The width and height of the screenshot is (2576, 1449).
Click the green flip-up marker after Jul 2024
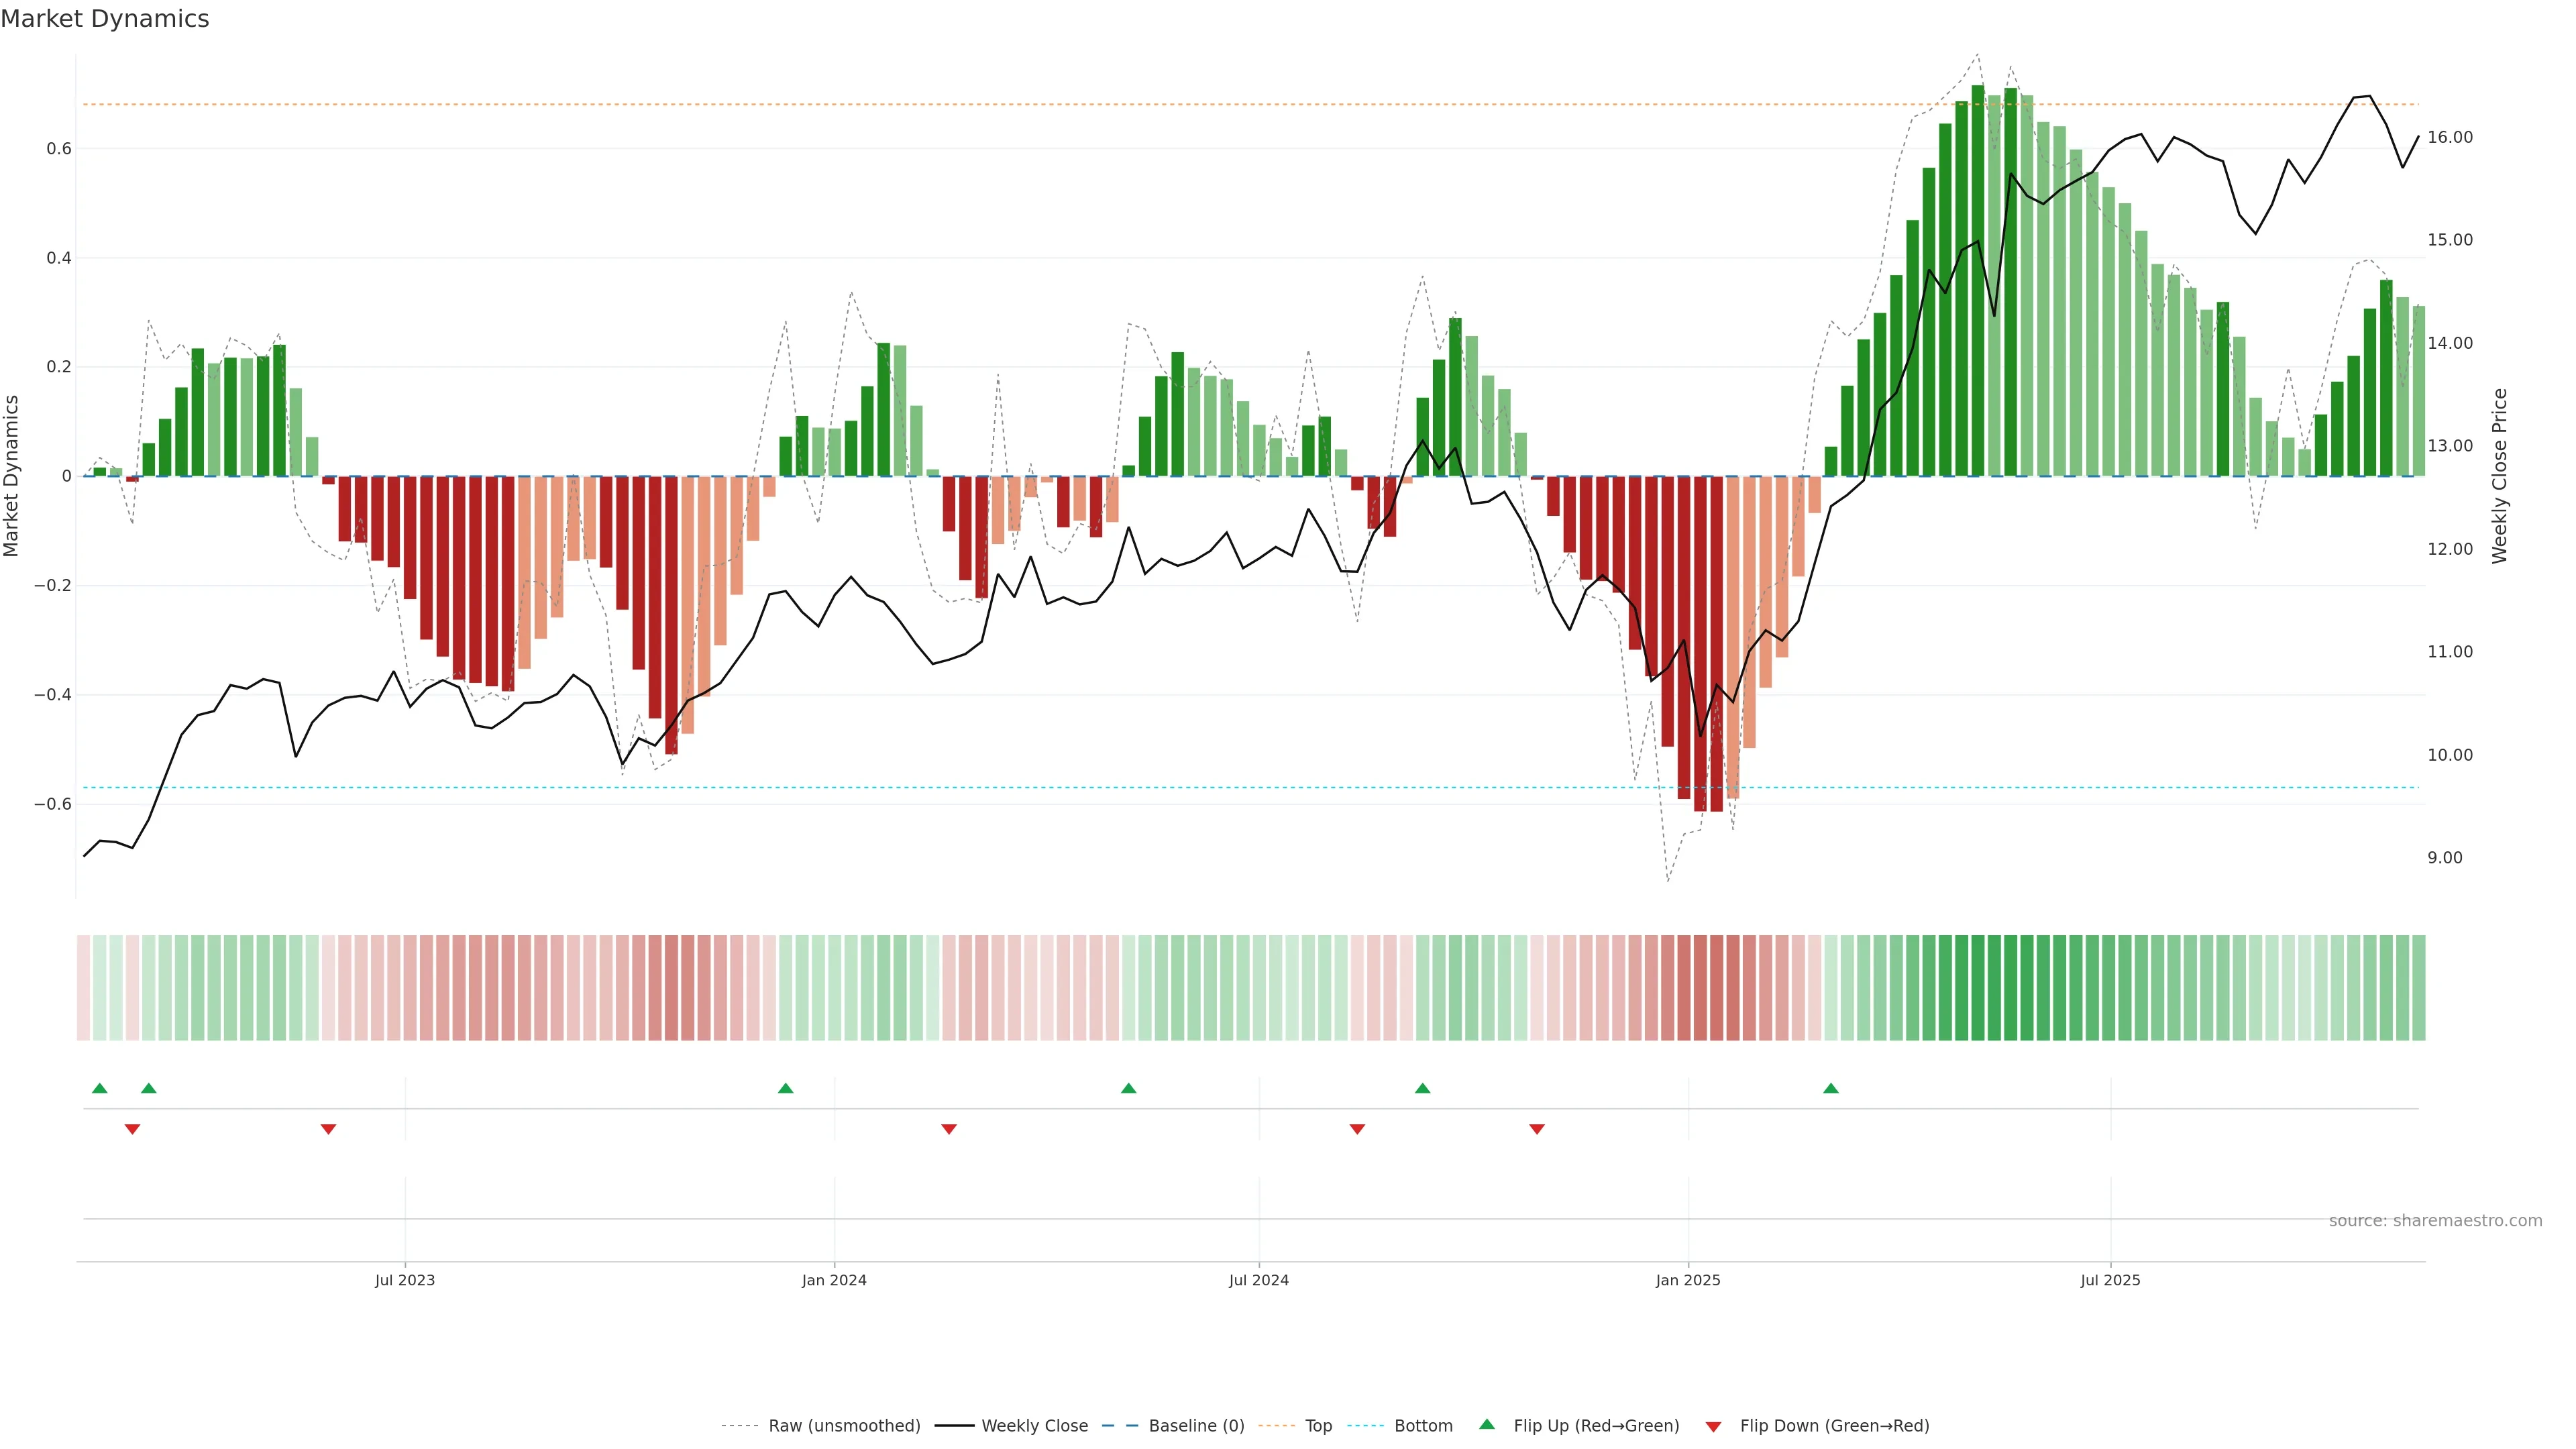(x=1422, y=1088)
